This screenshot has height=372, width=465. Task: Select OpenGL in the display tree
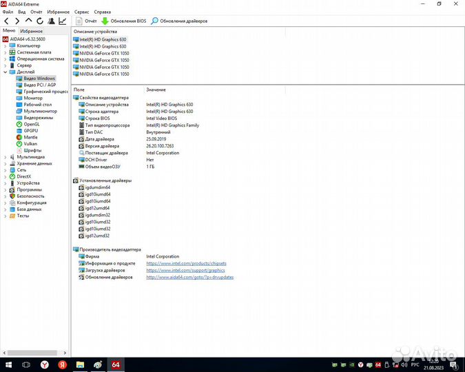pos(32,124)
